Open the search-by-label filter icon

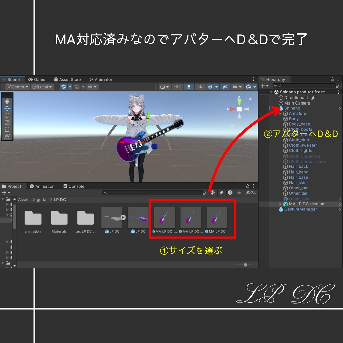pos(222,192)
